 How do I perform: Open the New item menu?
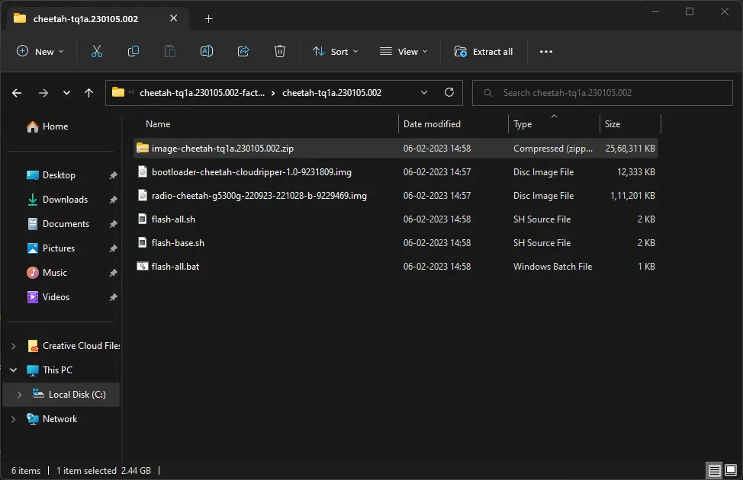[40, 52]
